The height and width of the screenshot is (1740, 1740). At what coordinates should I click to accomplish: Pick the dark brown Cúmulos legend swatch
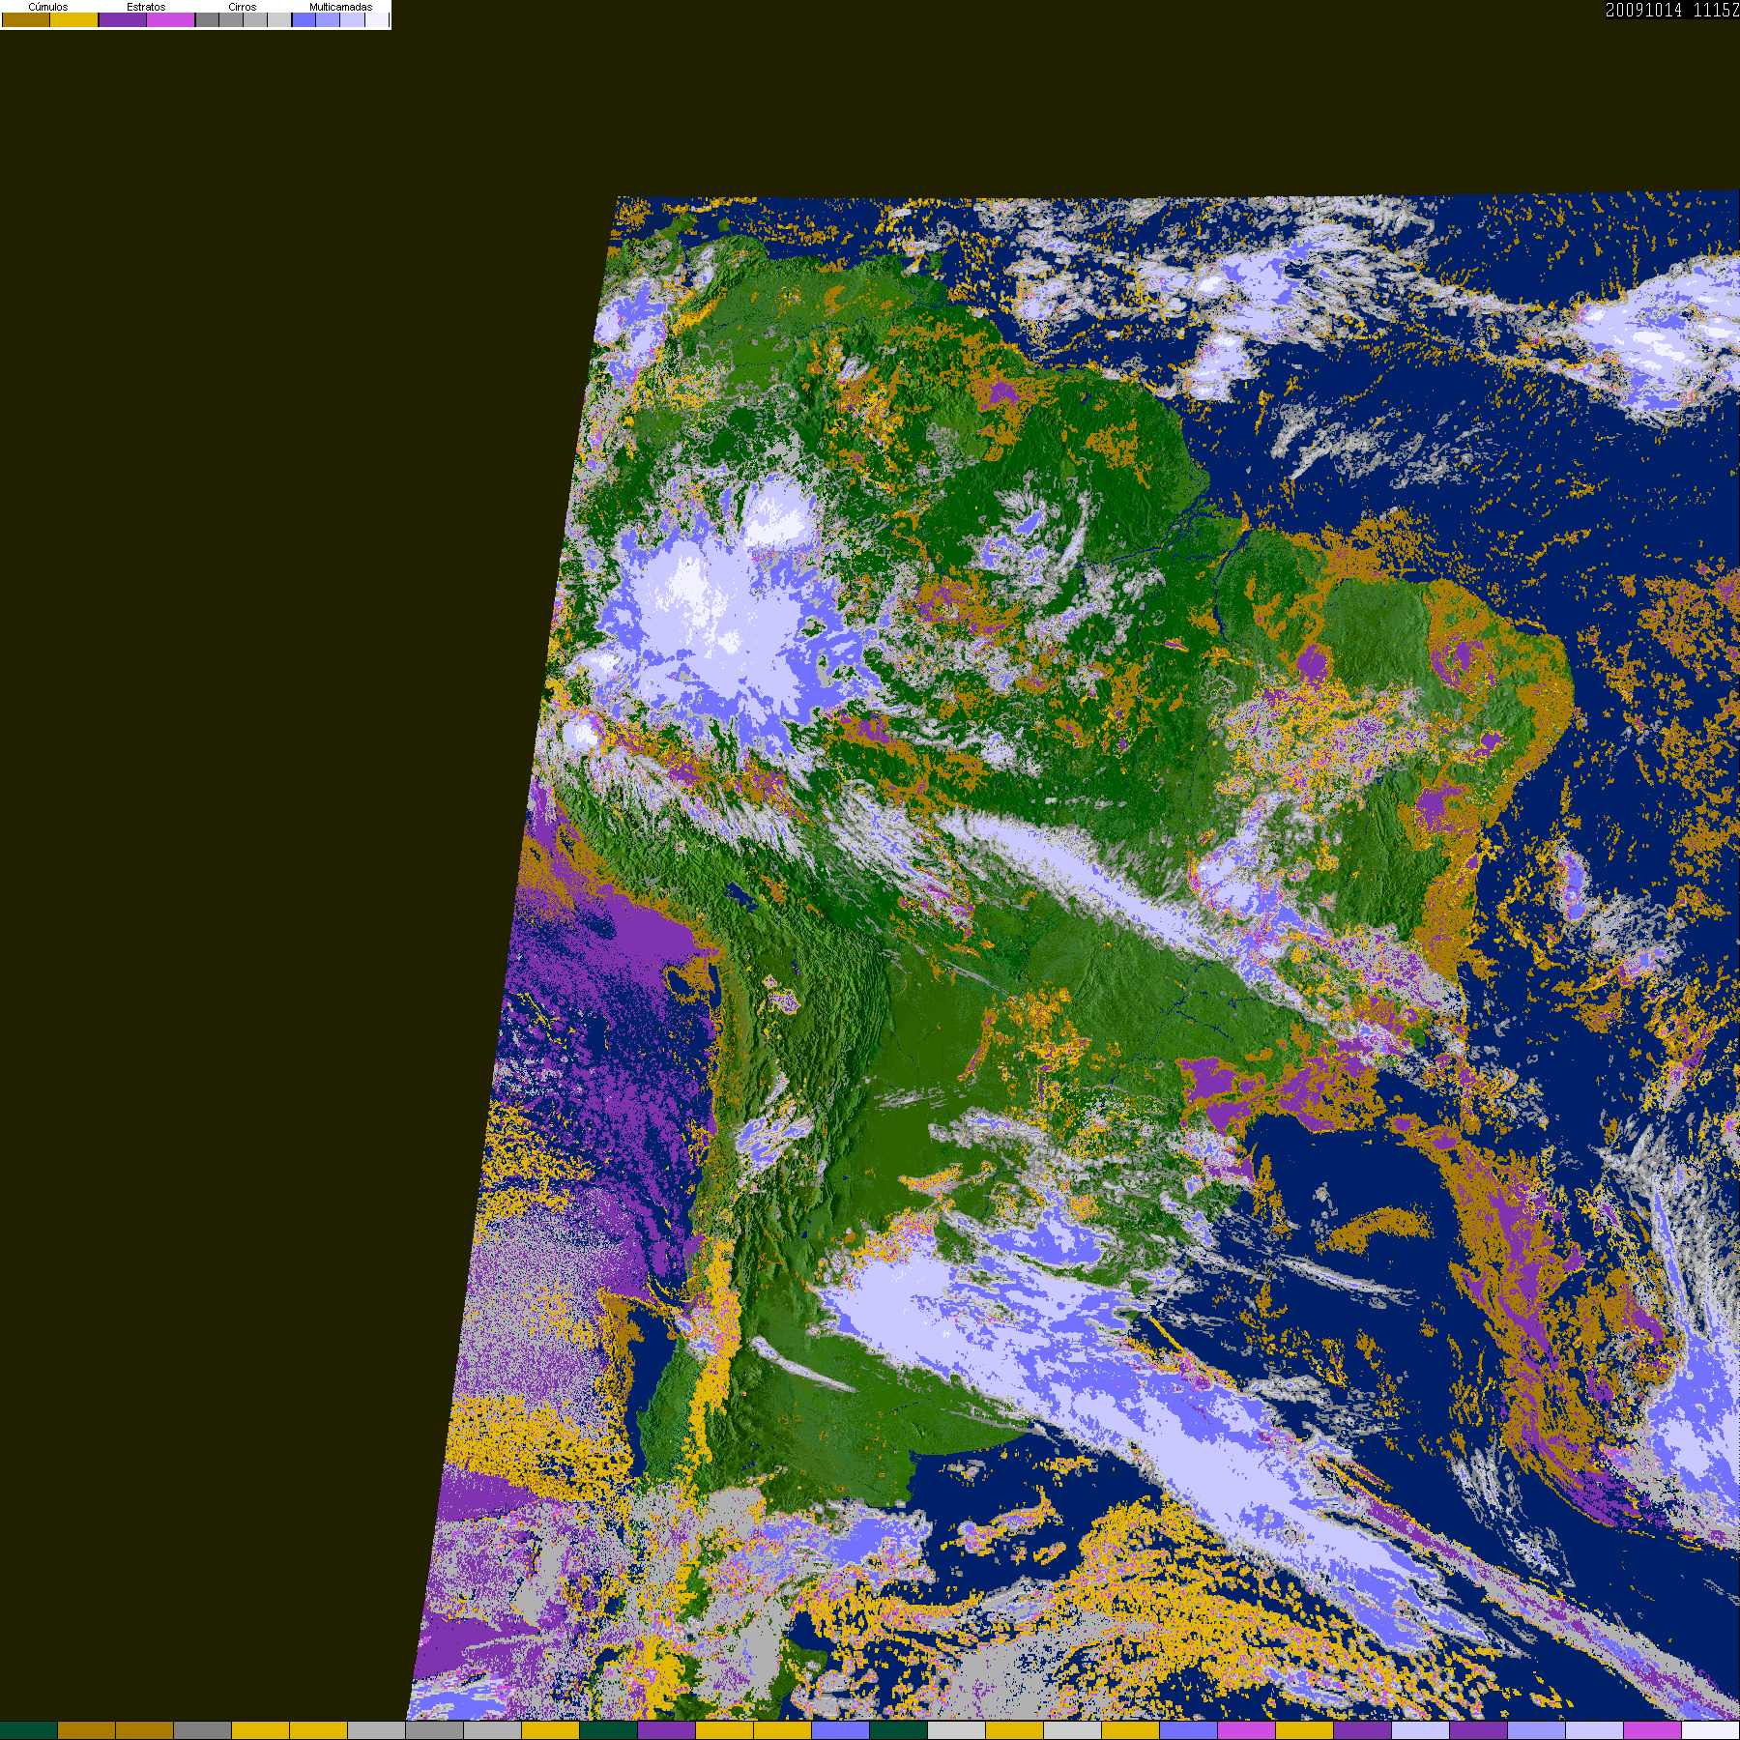point(26,19)
